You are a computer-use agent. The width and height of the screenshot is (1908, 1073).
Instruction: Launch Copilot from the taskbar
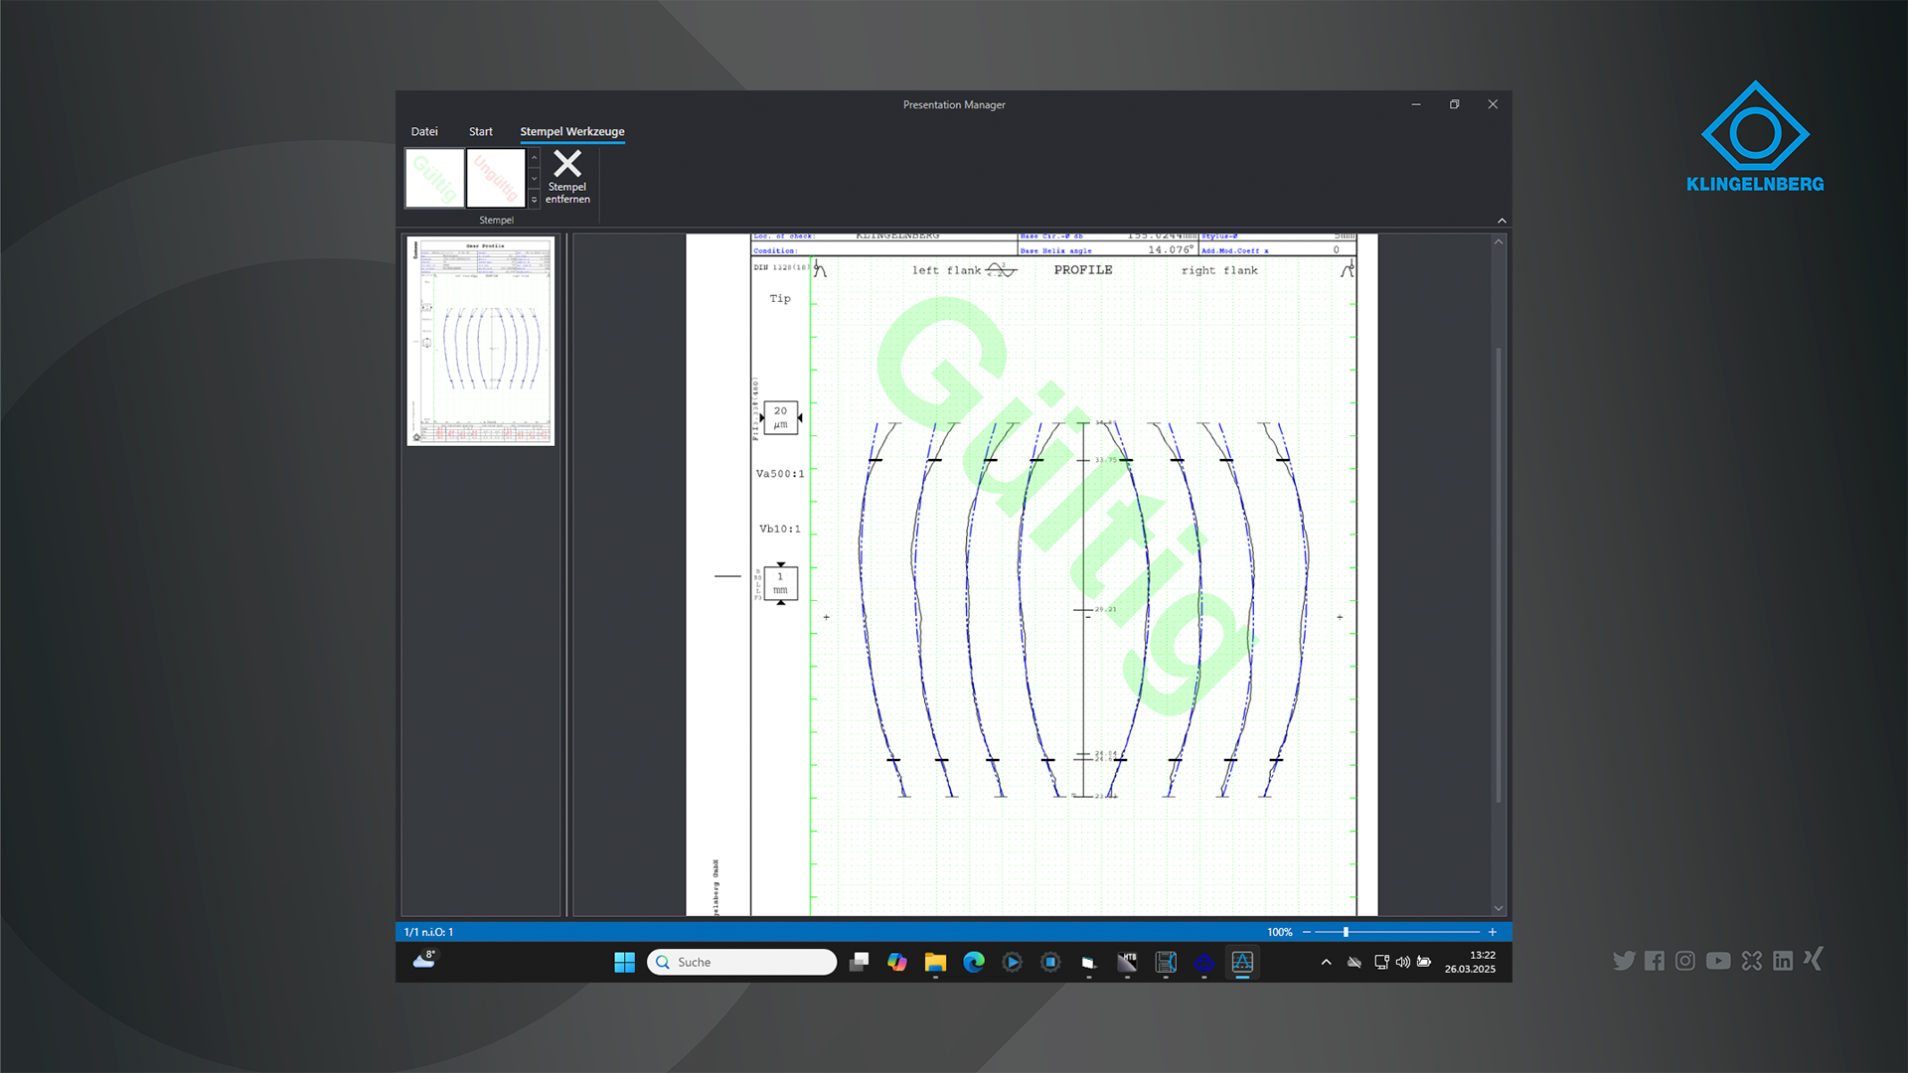click(x=897, y=962)
